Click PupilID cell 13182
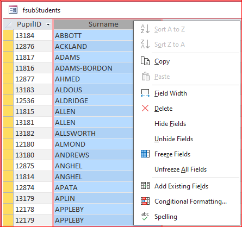Image resolution: width=242 pixels, height=227 pixels. (33, 133)
